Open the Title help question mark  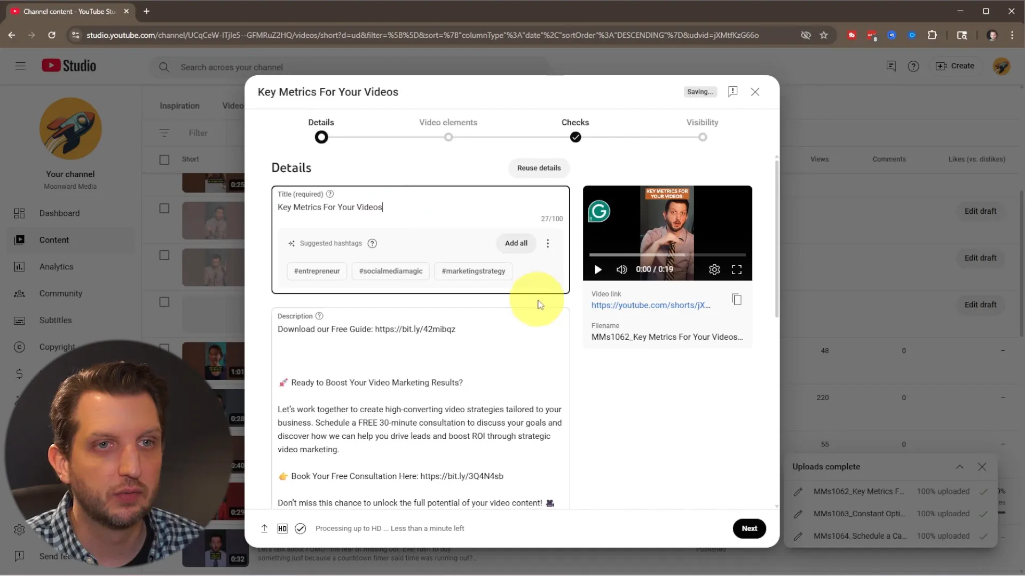(330, 194)
